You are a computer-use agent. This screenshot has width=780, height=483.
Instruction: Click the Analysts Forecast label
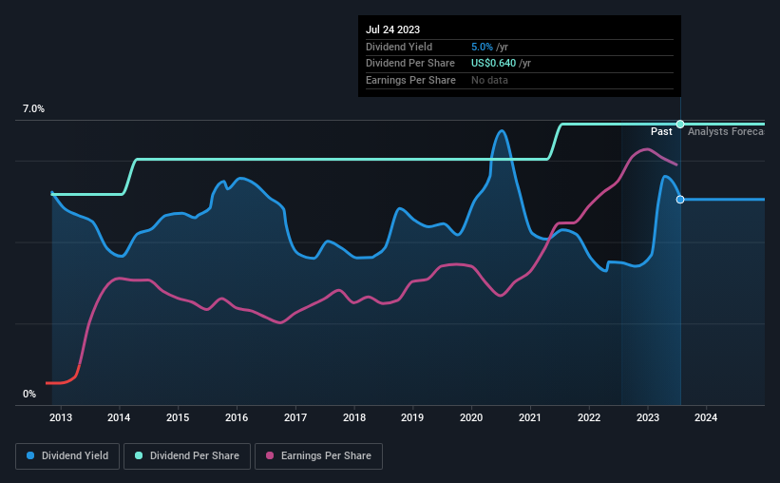pyautogui.click(x=726, y=131)
